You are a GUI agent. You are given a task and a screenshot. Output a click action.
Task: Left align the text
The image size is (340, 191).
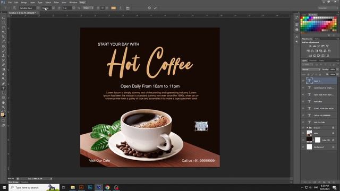[98, 8]
